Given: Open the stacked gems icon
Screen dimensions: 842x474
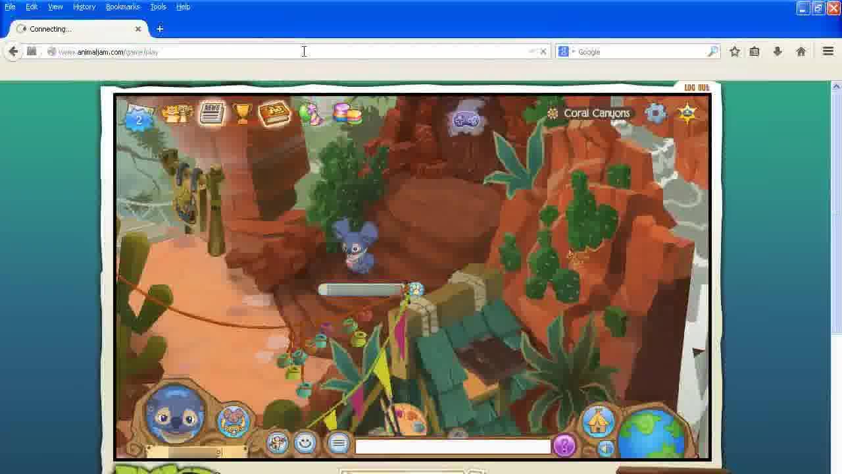Looking at the screenshot, I should click(348, 114).
